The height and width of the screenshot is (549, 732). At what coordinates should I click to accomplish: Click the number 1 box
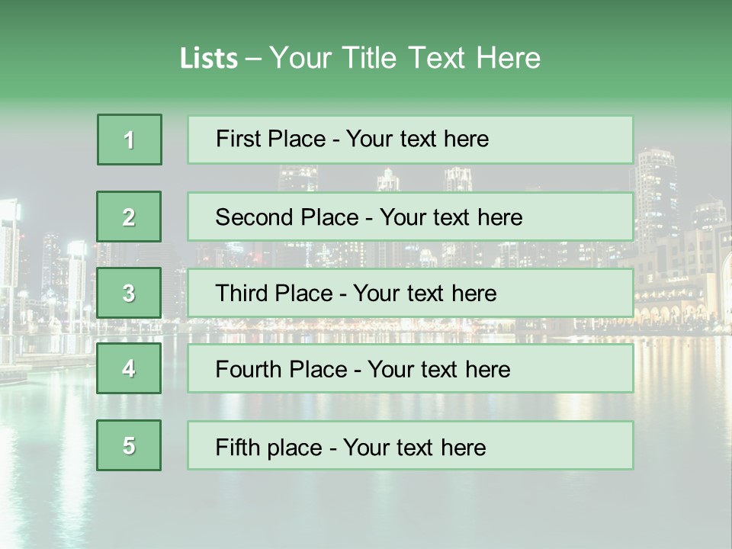pyautogui.click(x=130, y=140)
